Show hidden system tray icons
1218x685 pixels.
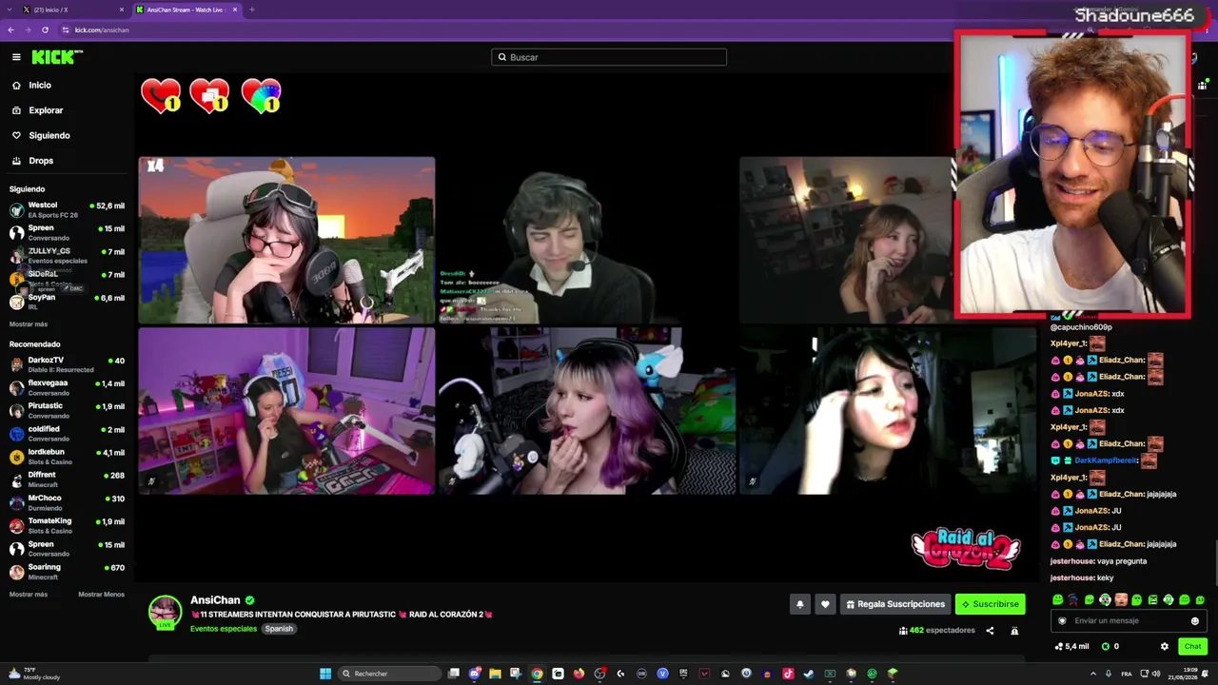(1092, 674)
